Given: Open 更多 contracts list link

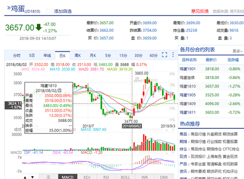Looking at the screenshot, I should pos(237,51).
